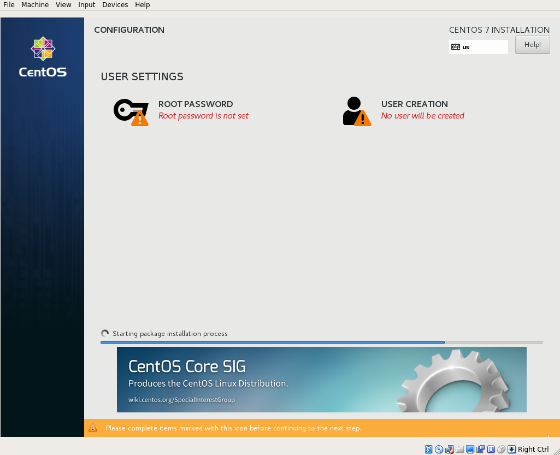
Task: Click the virtual display icon in the status bar
Action: (470, 449)
